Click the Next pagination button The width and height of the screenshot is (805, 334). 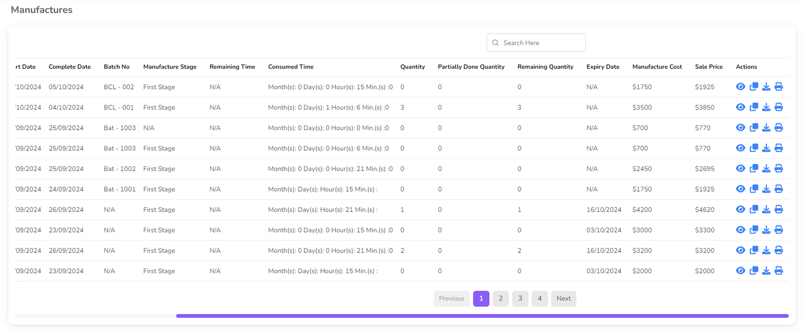563,298
